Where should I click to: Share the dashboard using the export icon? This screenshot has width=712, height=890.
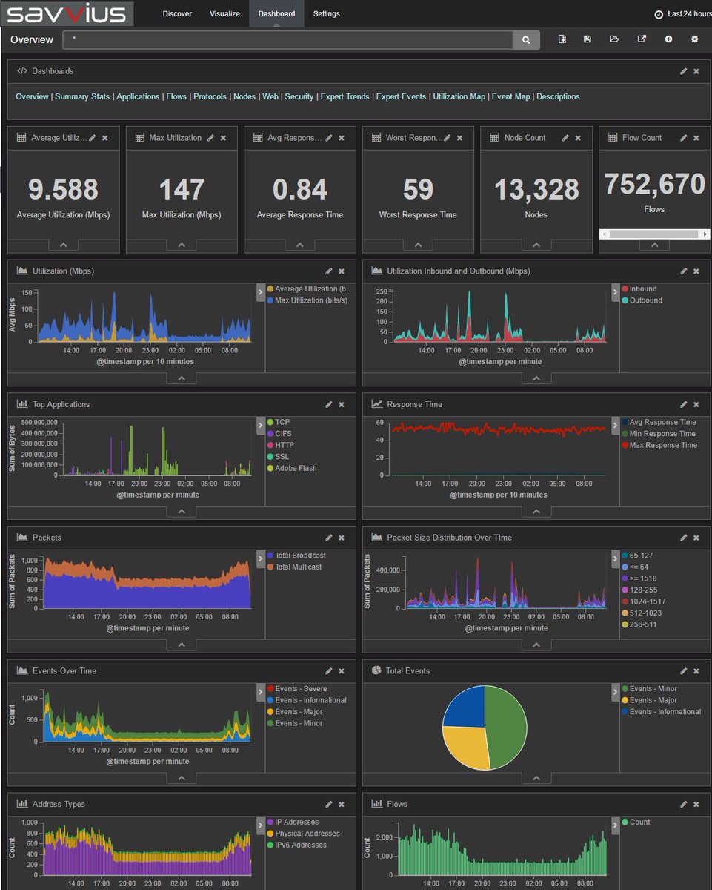point(640,39)
